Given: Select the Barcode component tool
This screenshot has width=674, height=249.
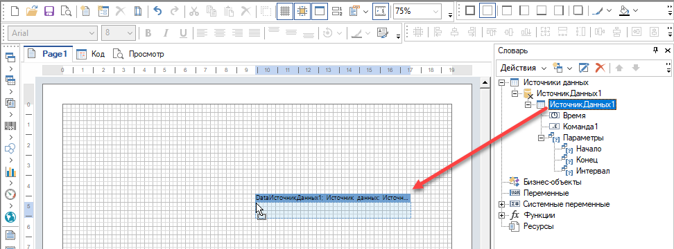Looking at the screenshot, I should point(10,126).
